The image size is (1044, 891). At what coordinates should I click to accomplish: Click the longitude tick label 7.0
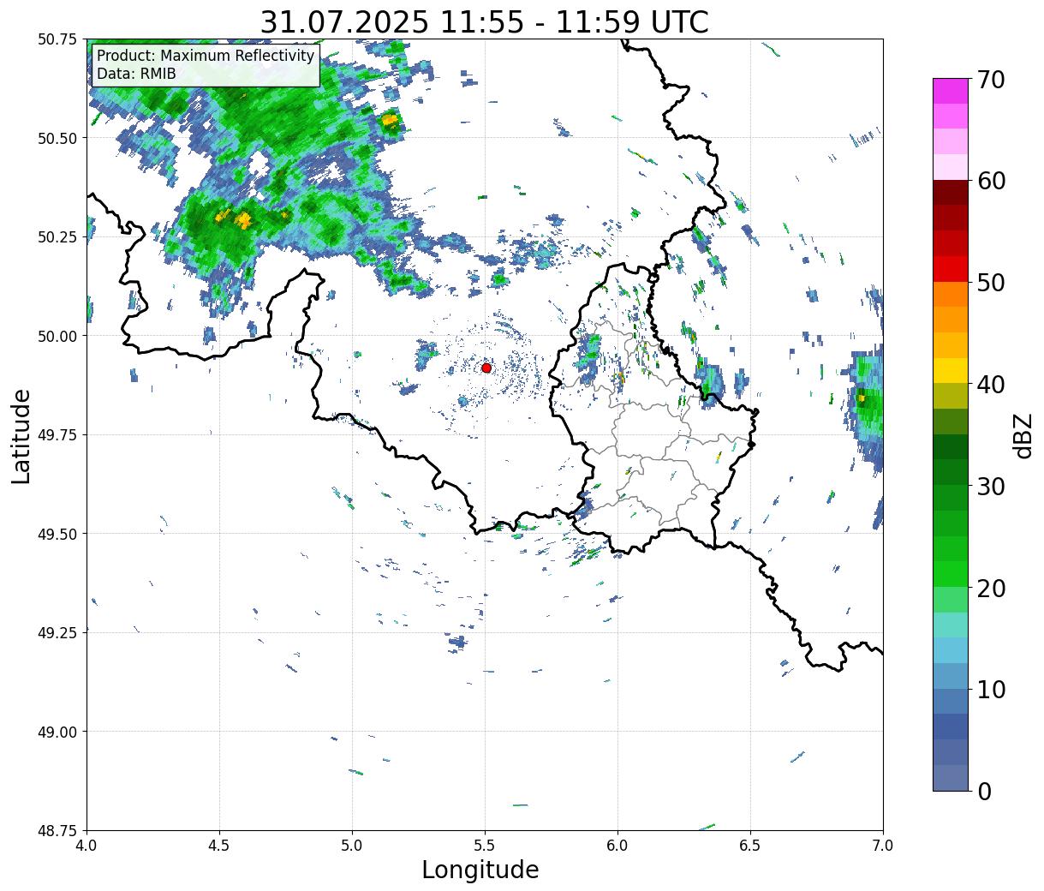(x=883, y=846)
